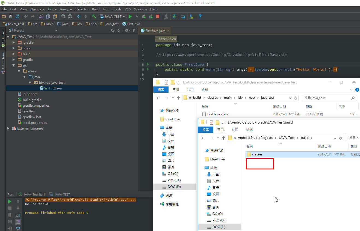Toggle soft-wrap icon in Run panel
Screen dimensions: 360x231
tap(18, 215)
